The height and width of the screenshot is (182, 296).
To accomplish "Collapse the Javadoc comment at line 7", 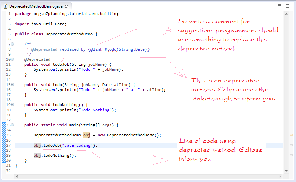I will pos(12,44).
